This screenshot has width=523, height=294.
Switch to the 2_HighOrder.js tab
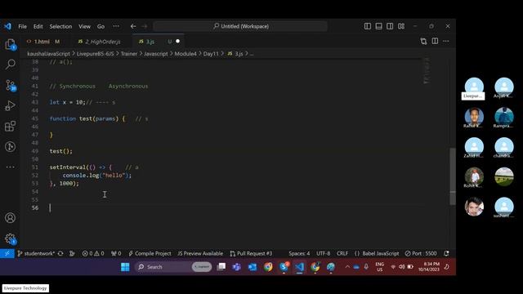coord(100,42)
